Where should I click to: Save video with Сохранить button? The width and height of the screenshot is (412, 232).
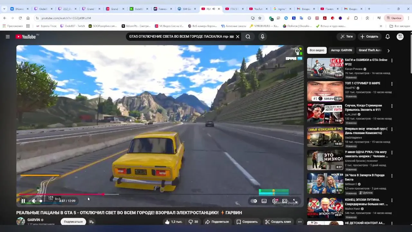(x=247, y=222)
